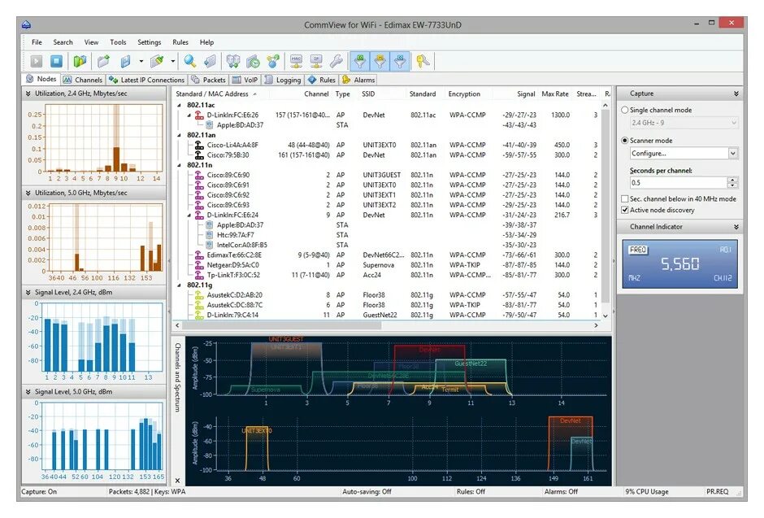Open the save icon's dropdown arrow
The width and height of the screenshot is (764, 518).
[141, 62]
